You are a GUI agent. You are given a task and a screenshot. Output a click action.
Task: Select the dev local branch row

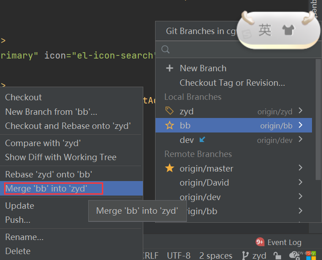[x=234, y=139]
